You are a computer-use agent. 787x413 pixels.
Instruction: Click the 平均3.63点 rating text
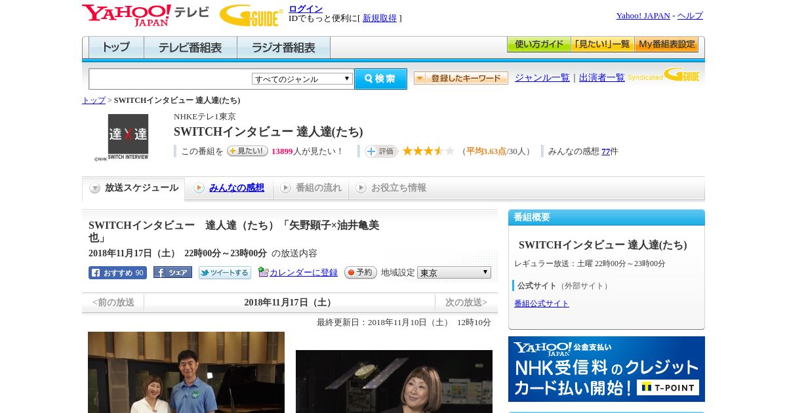(x=486, y=151)
